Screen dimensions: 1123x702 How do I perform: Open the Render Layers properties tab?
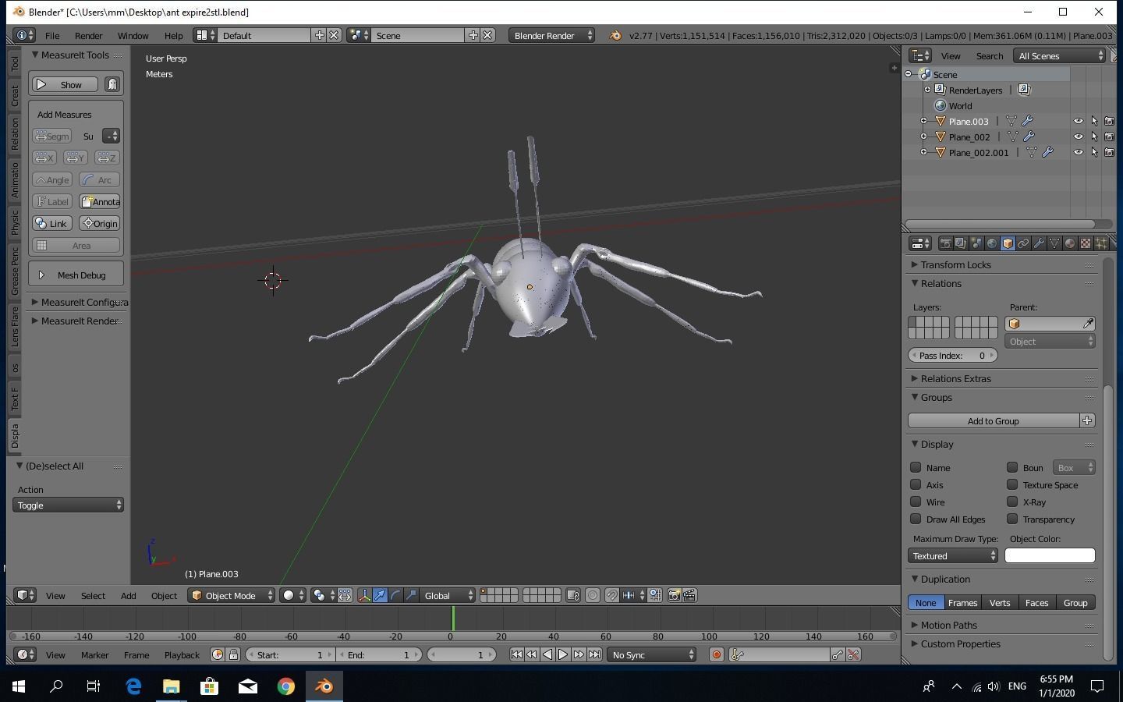tap(961, 243)
